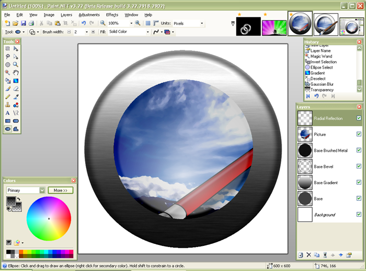The height and width of the screenshot is (271, 366).
Task: Select the Pan hand tool
Action: (x=16, y=73)
